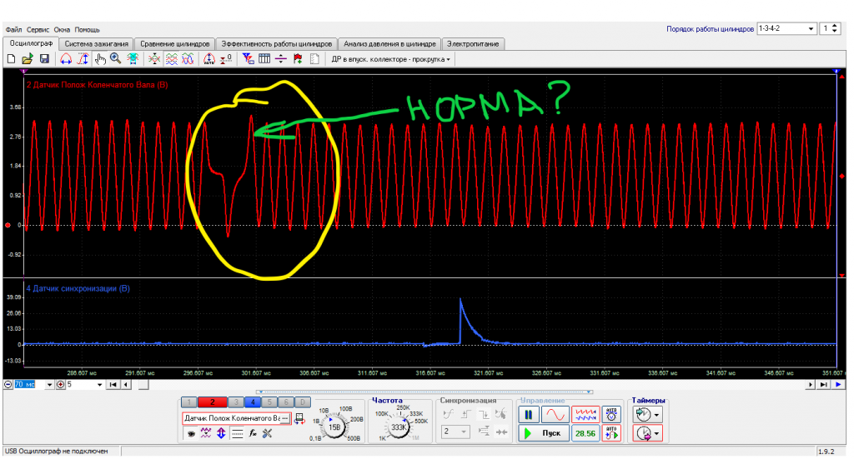Click the Пуск start button
The width and height of the screenshot is (854, 459).
click(x=544, y=433)
